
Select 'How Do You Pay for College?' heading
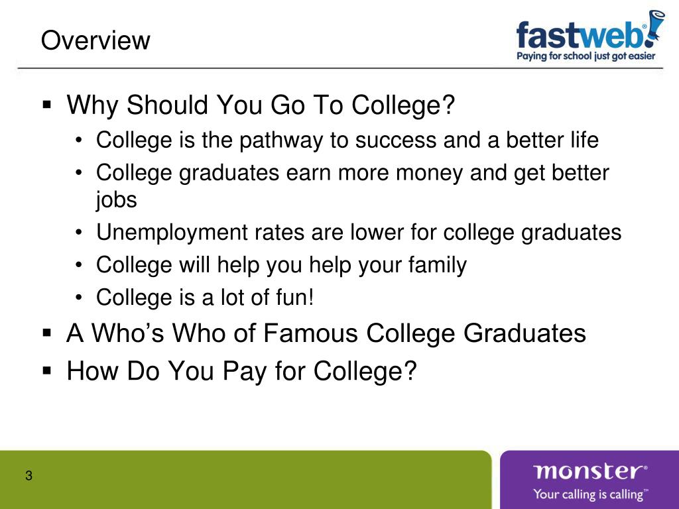(241, 371)
